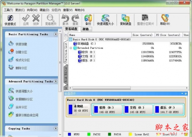Open the 更改(C) menu
The width and height of the screenshot is (192, 137).
point(20,10)
